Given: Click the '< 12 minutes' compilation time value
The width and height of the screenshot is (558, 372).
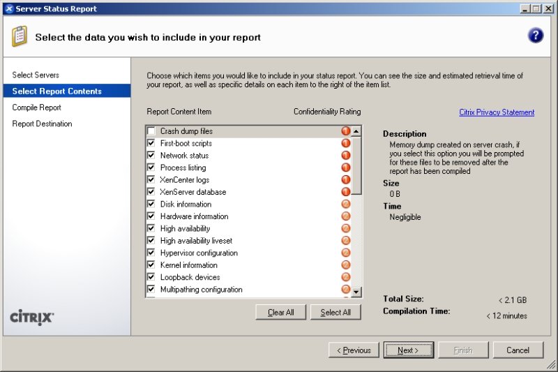Looking at the screenshot, I should [507, 315].
